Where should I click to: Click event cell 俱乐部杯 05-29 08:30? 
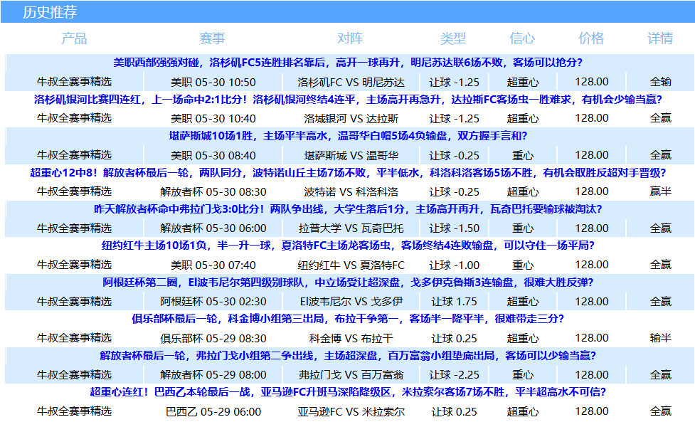tap(213, 338)
